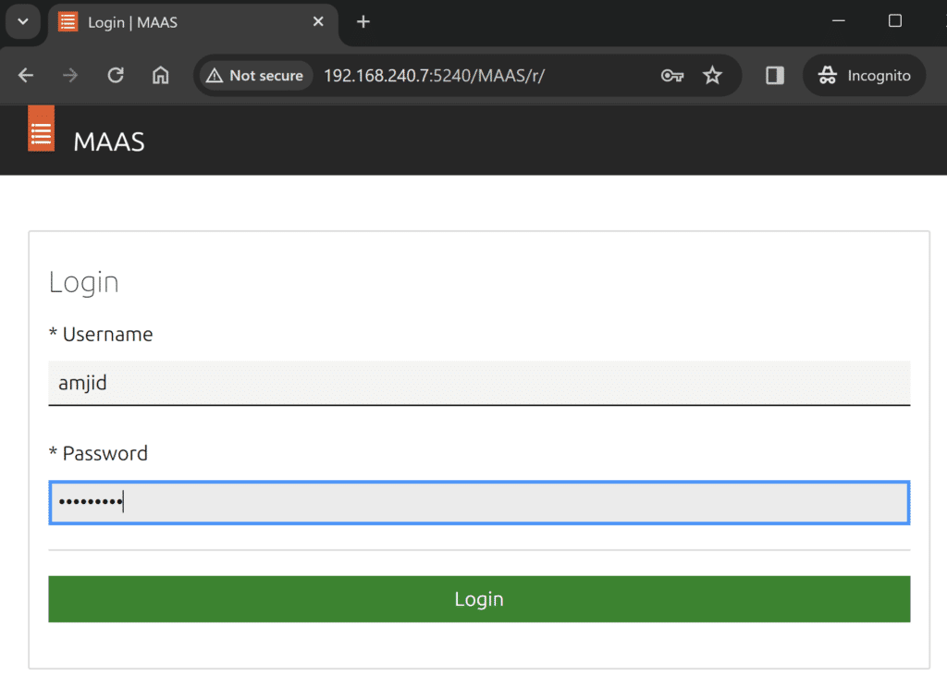Reload the current page

pyautogui.click(x=116, y=76)
